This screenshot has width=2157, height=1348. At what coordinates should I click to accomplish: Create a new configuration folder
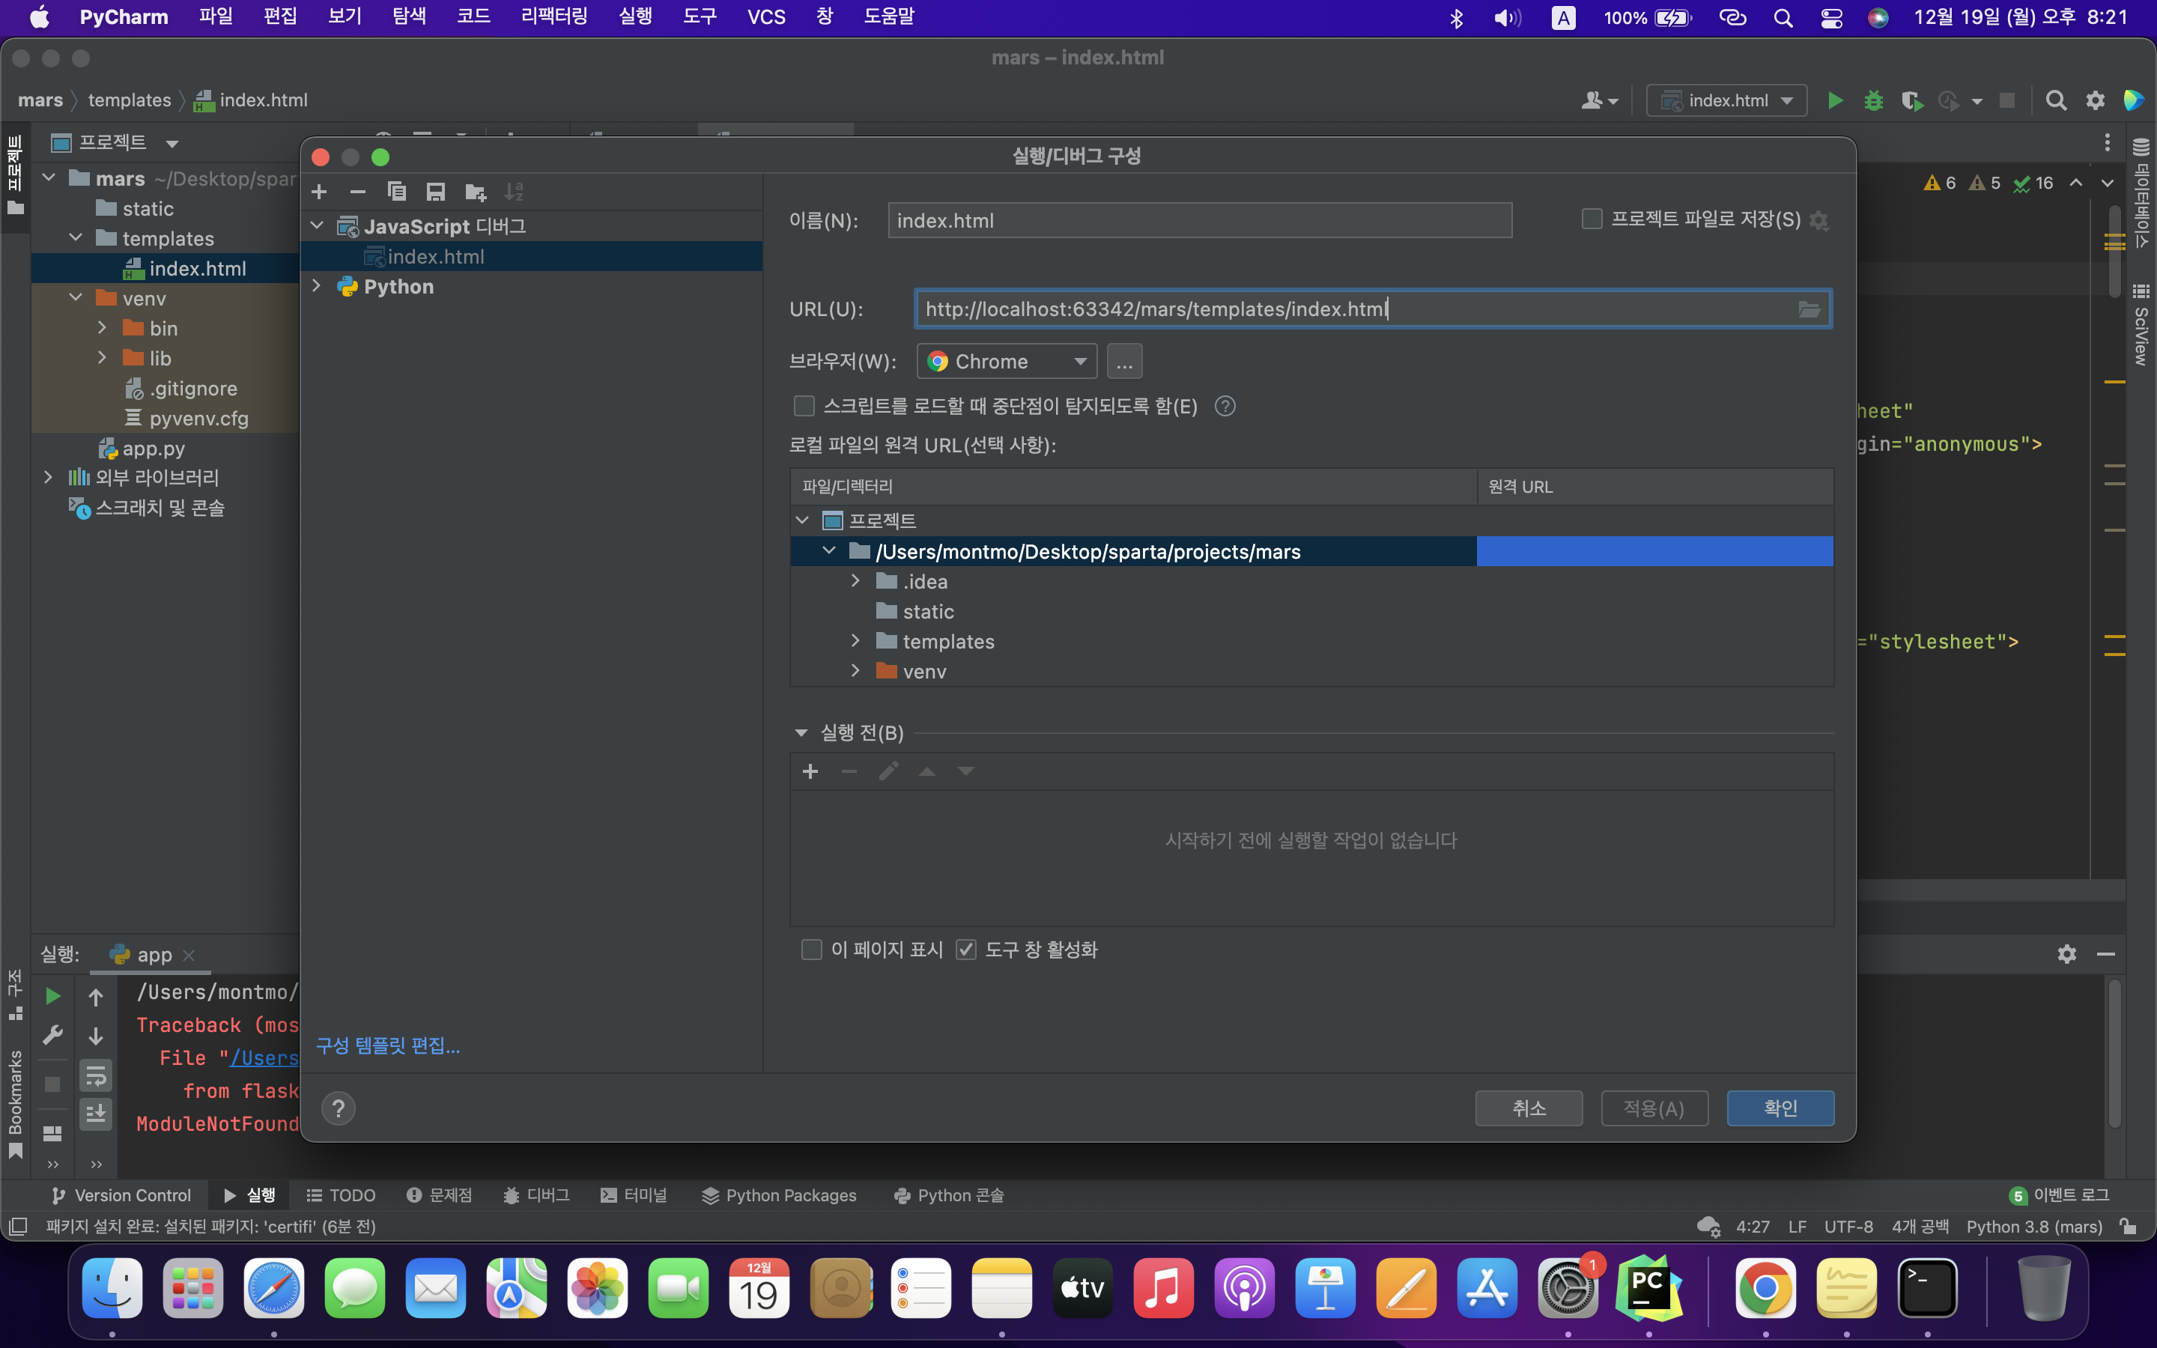click(x=475, y=192)
